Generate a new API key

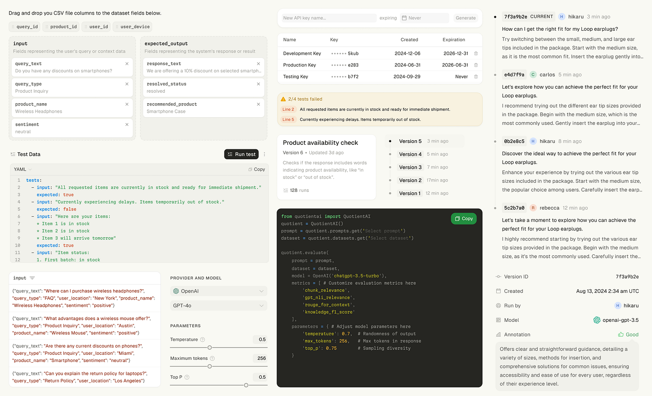point(465,18)
